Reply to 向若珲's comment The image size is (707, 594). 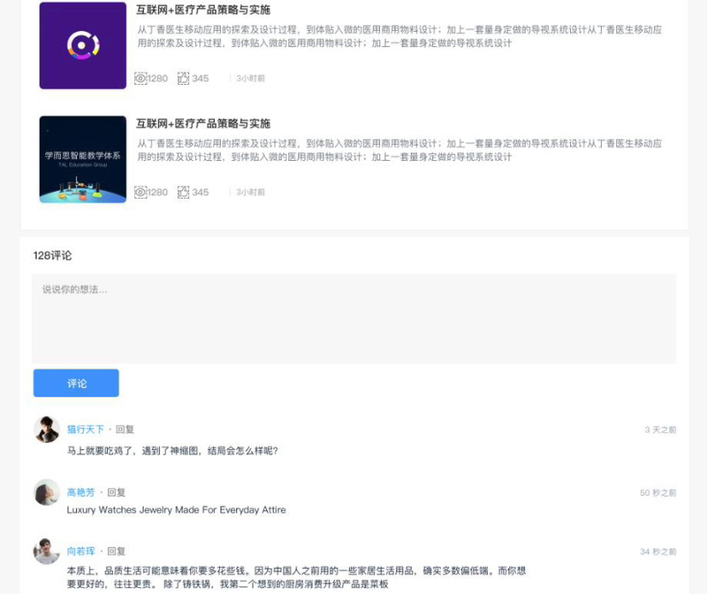click(117, 552)
